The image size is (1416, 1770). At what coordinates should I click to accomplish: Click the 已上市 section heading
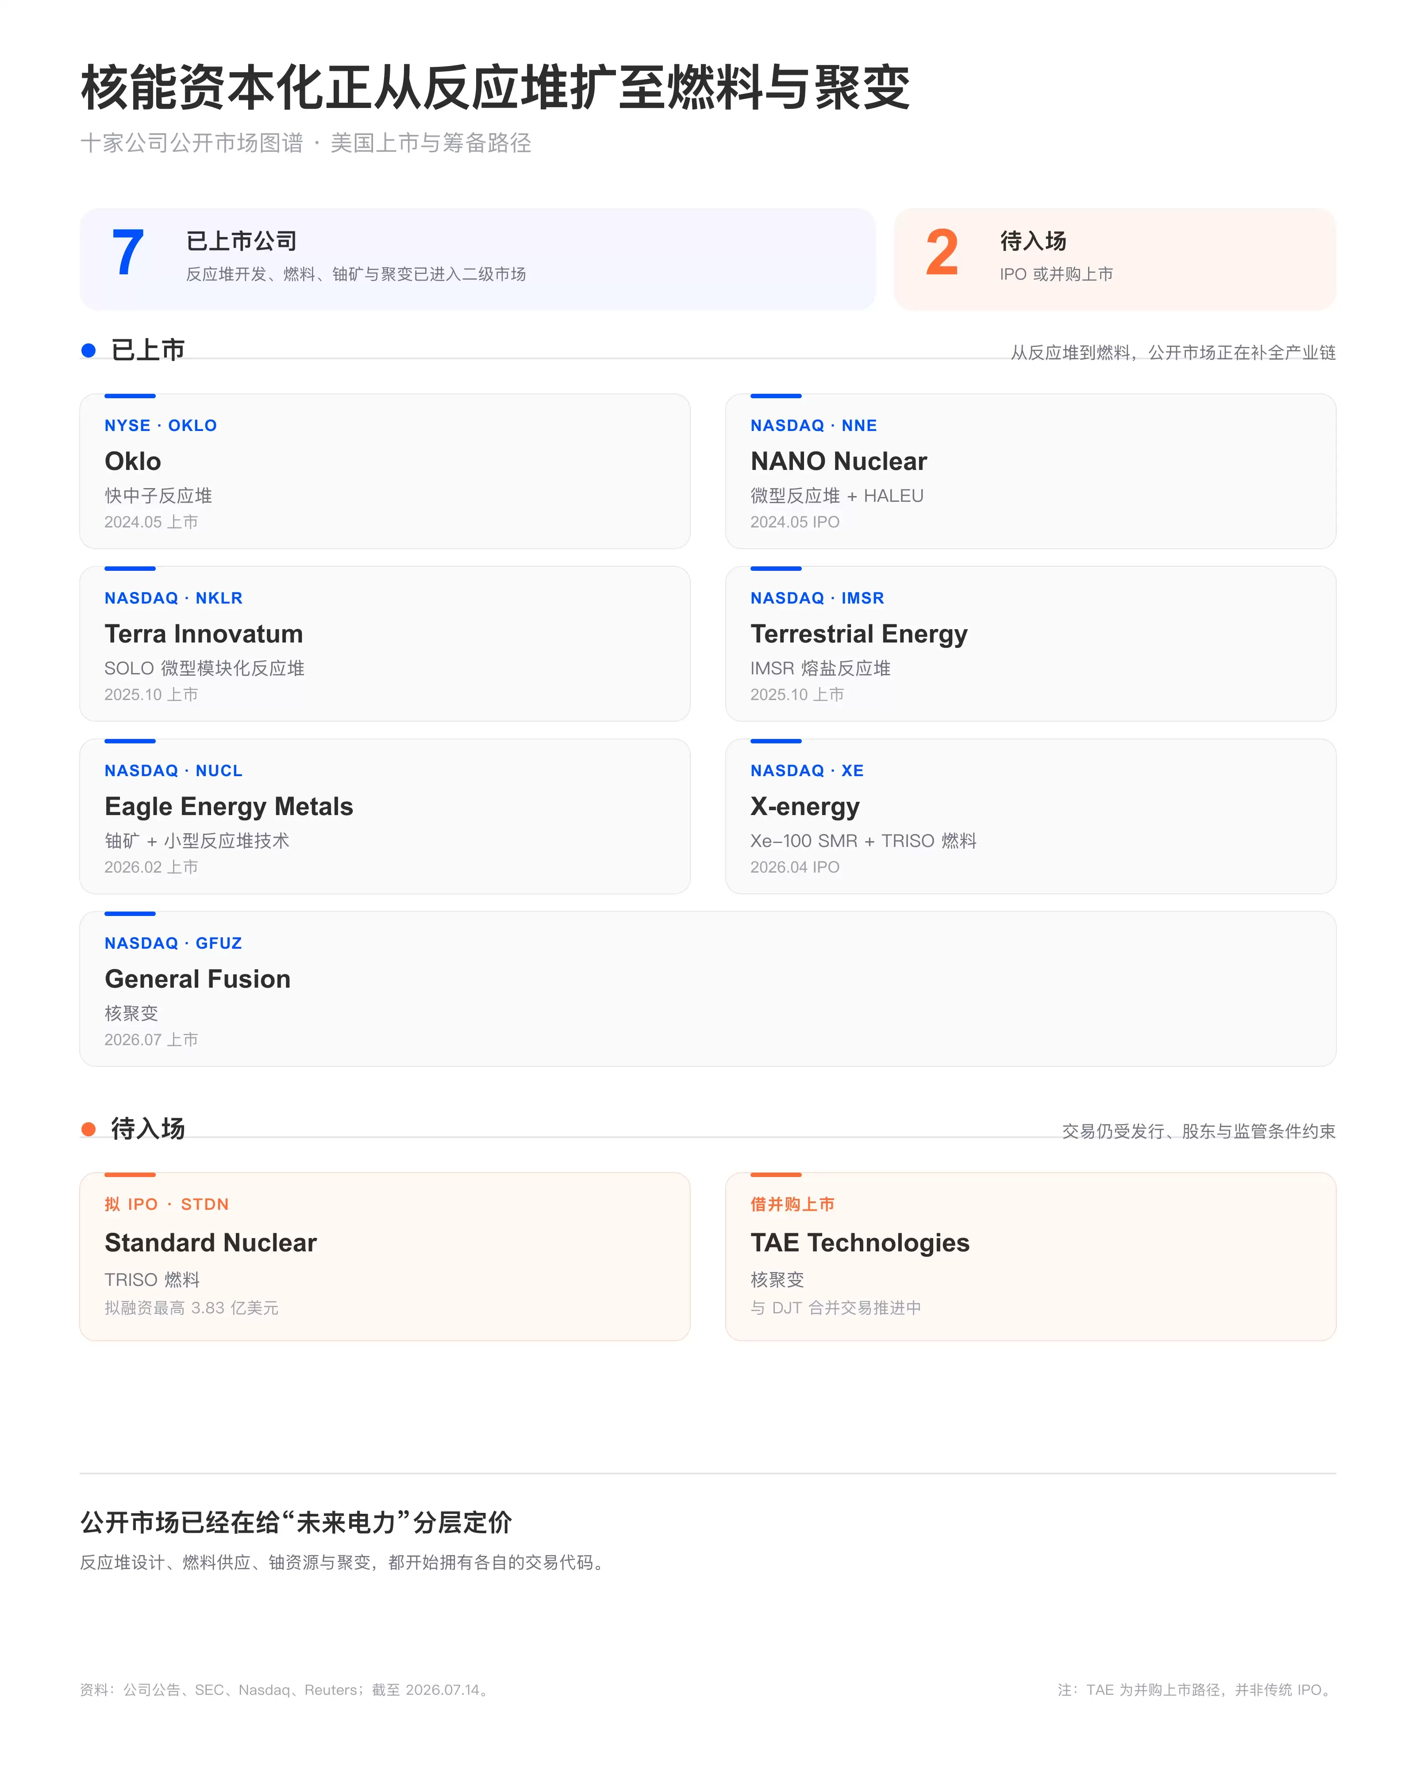pos(148,350)
